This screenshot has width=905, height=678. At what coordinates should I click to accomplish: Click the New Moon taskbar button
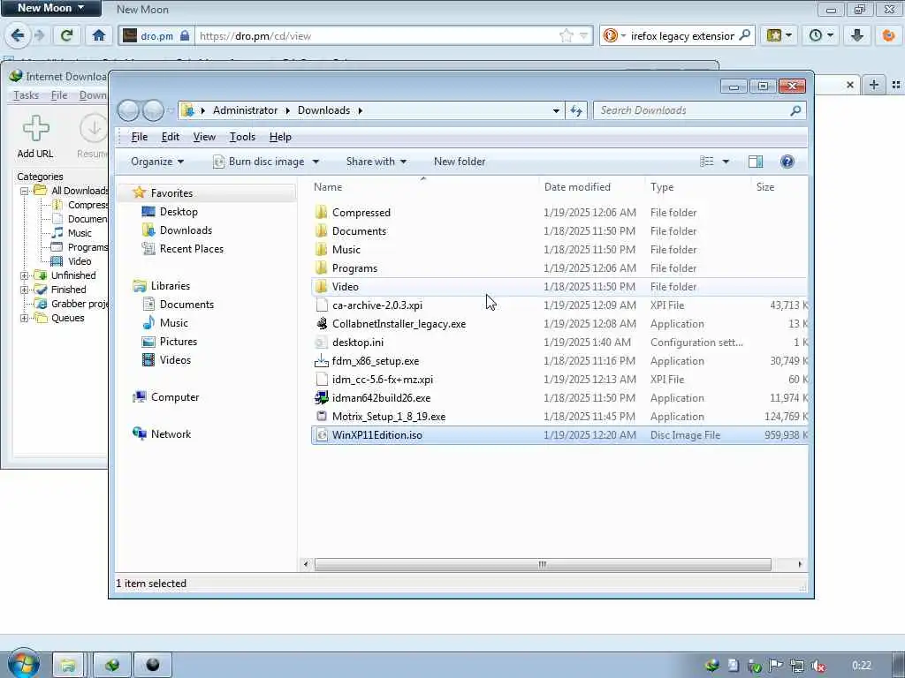pyautogui.click(x=152, y=666)
